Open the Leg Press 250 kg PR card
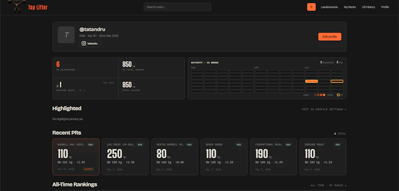Viewport: 399px width, 191px height. [x=125, y=157]
